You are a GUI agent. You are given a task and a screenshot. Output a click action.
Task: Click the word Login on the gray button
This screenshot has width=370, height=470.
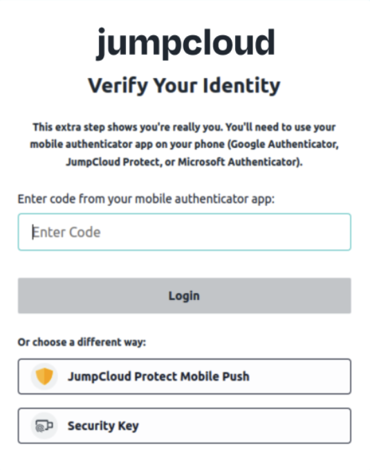(x=184, y=296)
